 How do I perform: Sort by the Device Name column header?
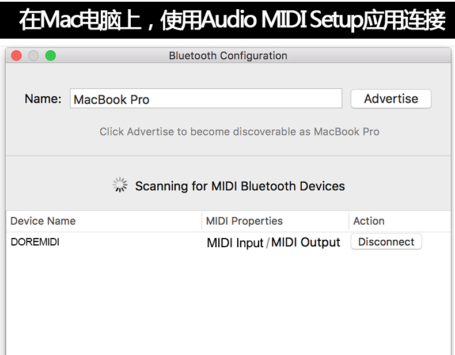(43, 221)
